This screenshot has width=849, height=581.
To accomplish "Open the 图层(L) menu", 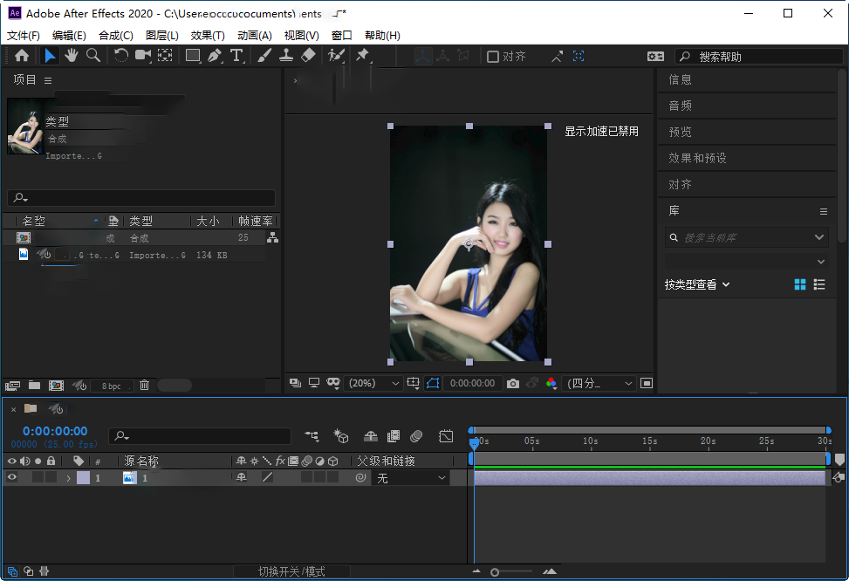I will pos(162,35).
